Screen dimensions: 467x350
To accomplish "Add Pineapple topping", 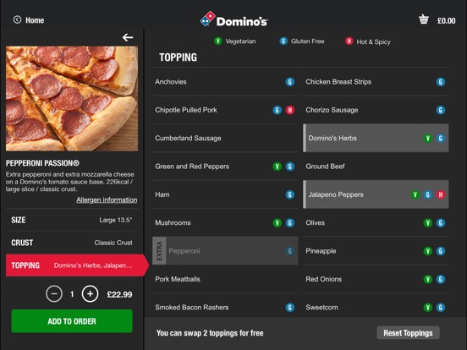I will click(376, 251).
